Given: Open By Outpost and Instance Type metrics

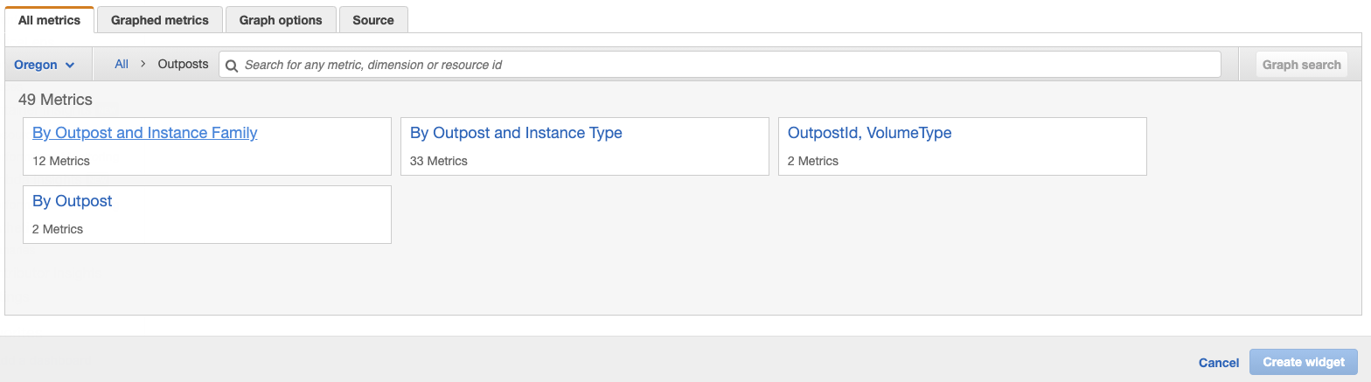Looking at the screenshot, I should point(516,133).
